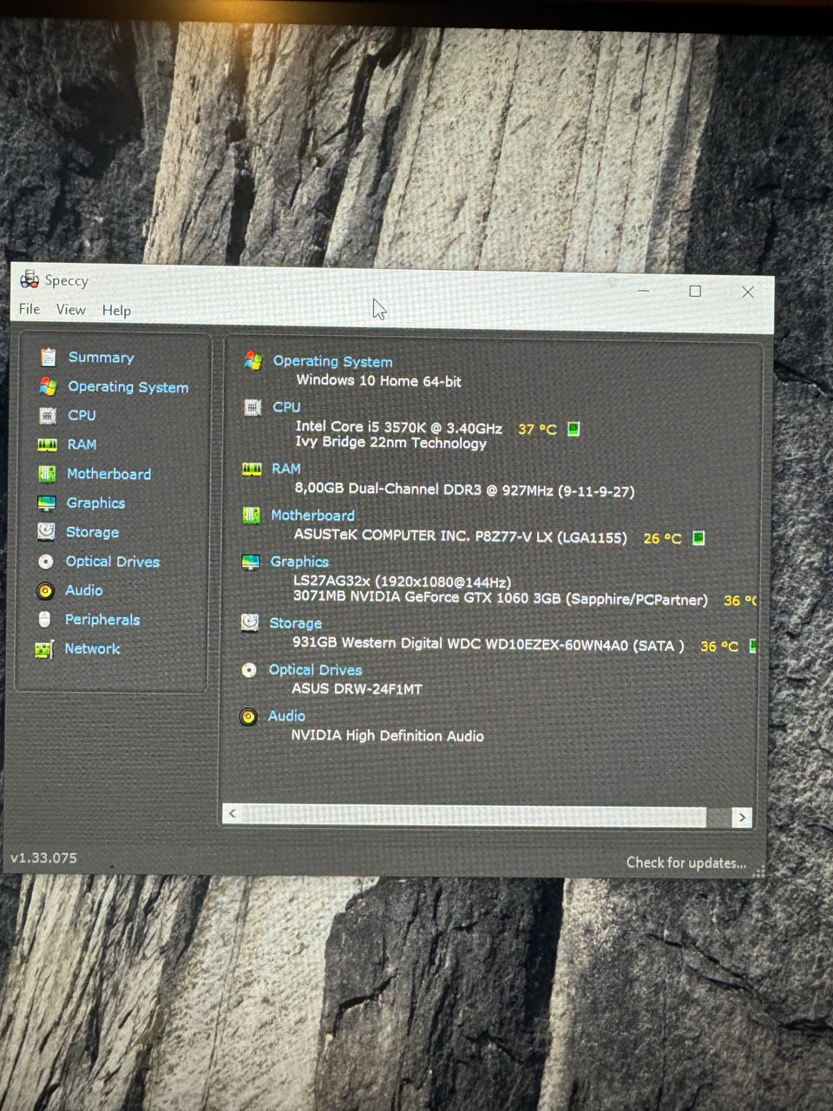
Task: Click the Summary clipboard icon in sidebar
Action: tap(49, 357)
